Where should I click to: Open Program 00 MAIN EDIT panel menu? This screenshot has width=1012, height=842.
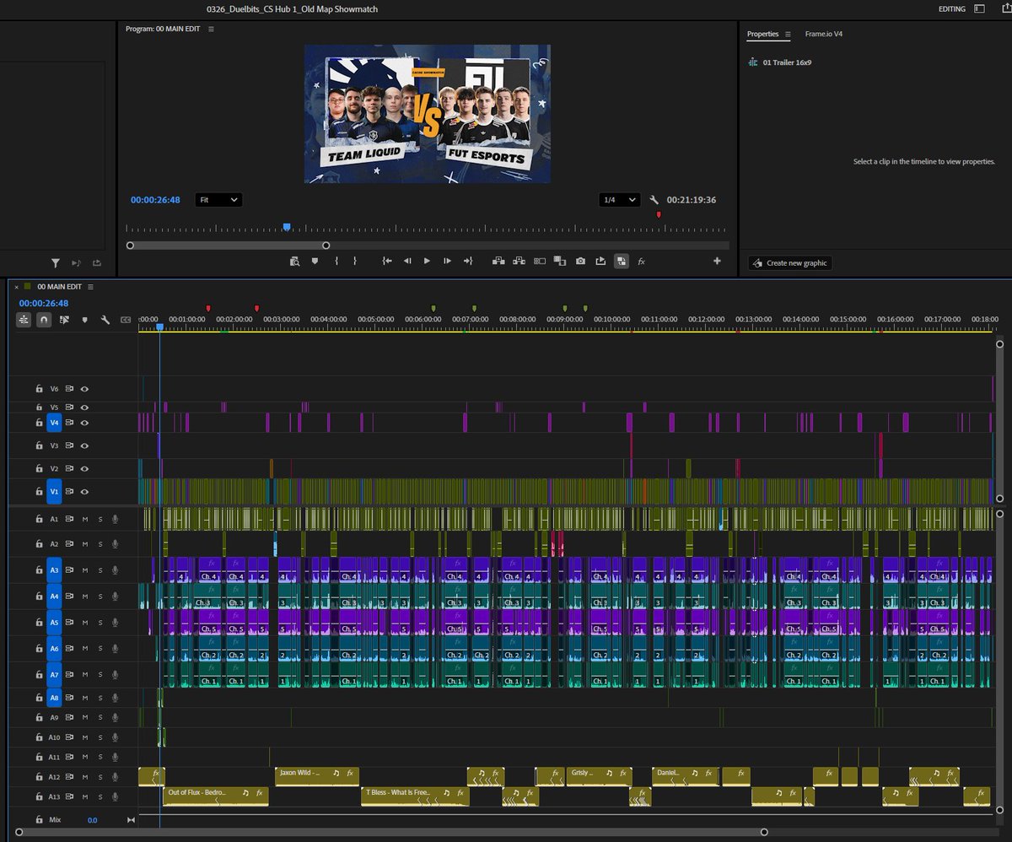coord(211,29)
